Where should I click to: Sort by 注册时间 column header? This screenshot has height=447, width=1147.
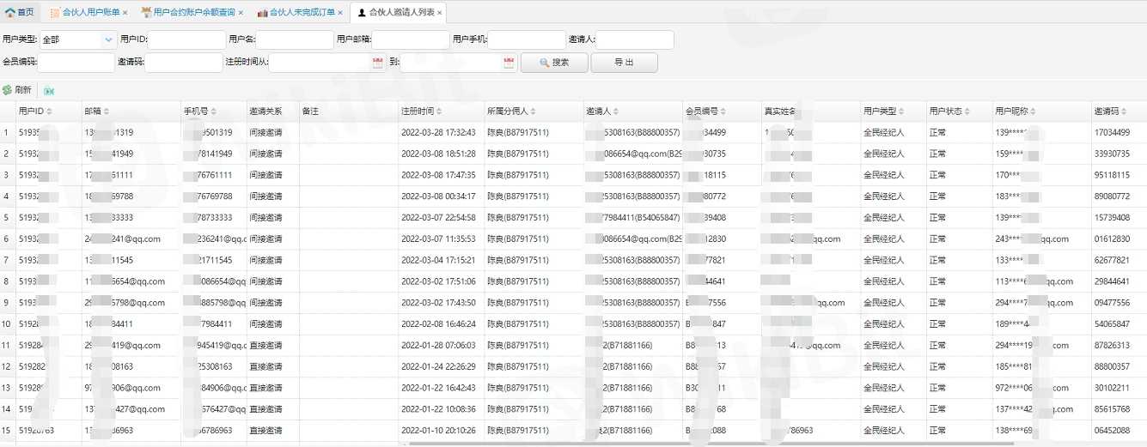tap(421, 112)
